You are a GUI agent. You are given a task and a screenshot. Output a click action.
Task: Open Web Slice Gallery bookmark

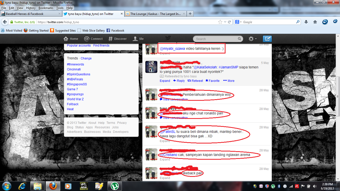[91, 31]
